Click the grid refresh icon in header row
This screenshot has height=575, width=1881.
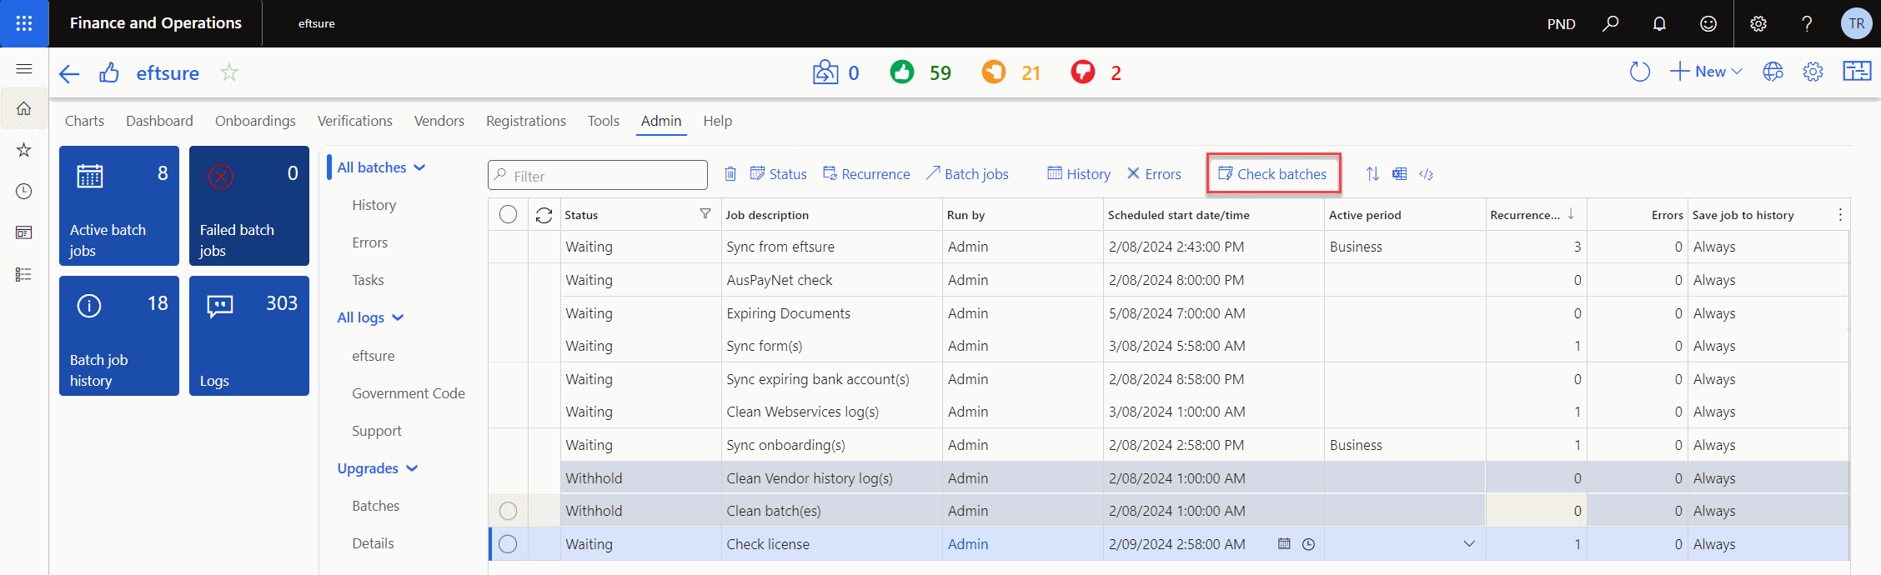(544, 215)
